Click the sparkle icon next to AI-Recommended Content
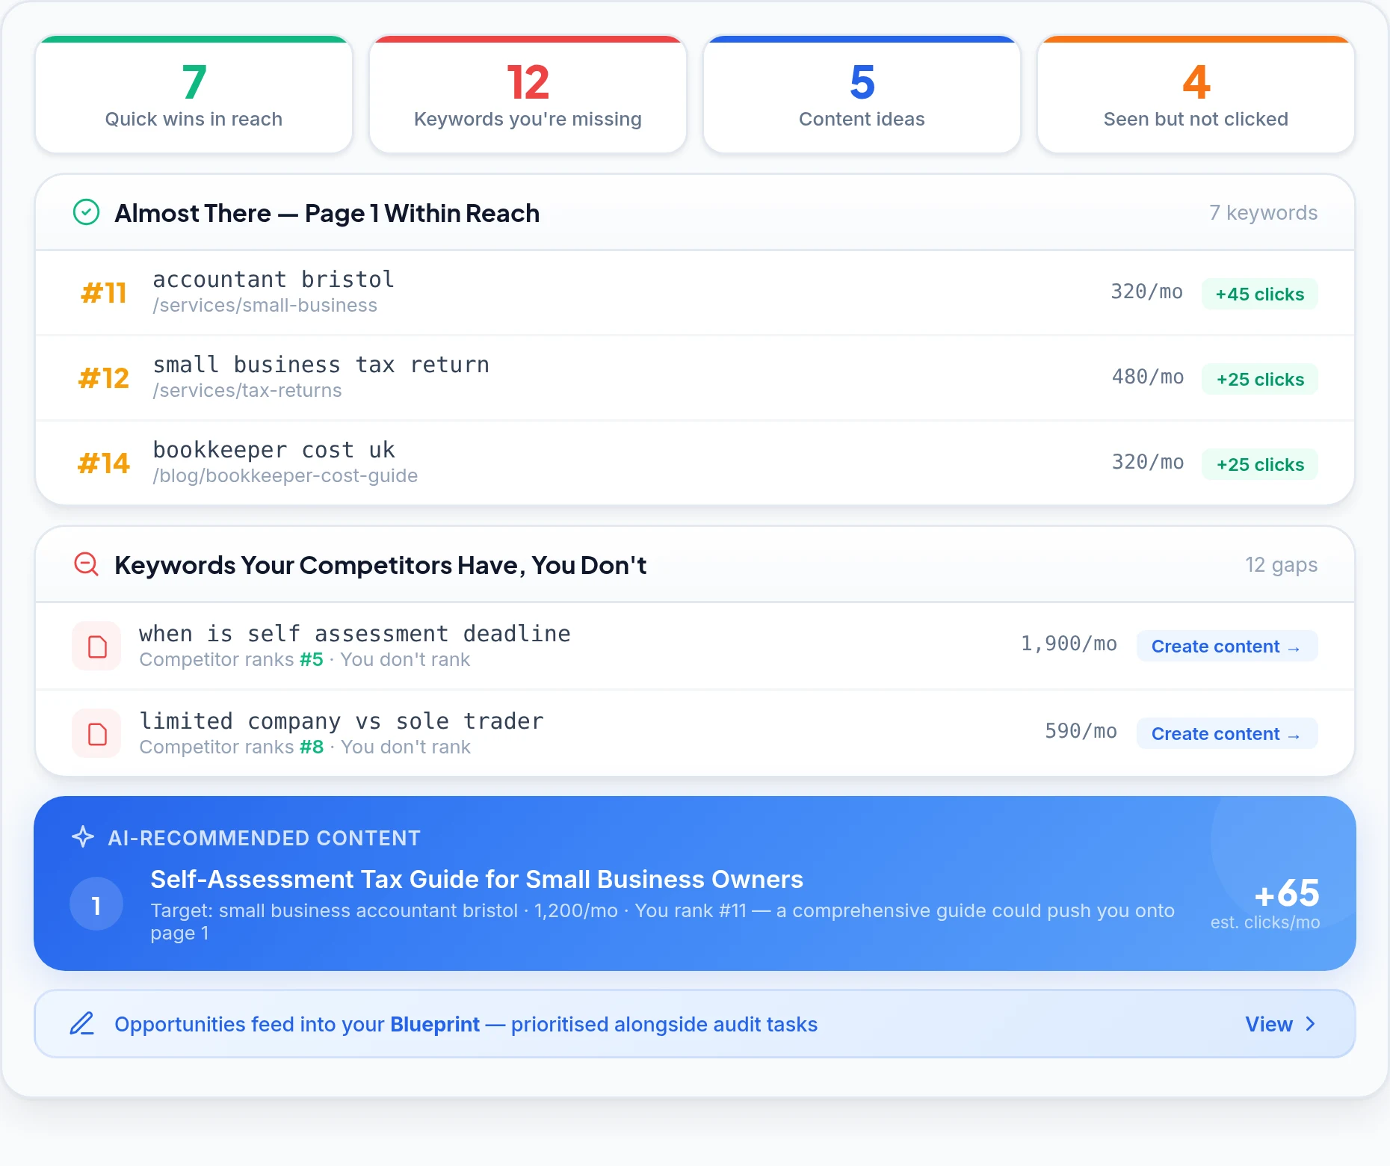The image size is (1390, 1166). 83,836
